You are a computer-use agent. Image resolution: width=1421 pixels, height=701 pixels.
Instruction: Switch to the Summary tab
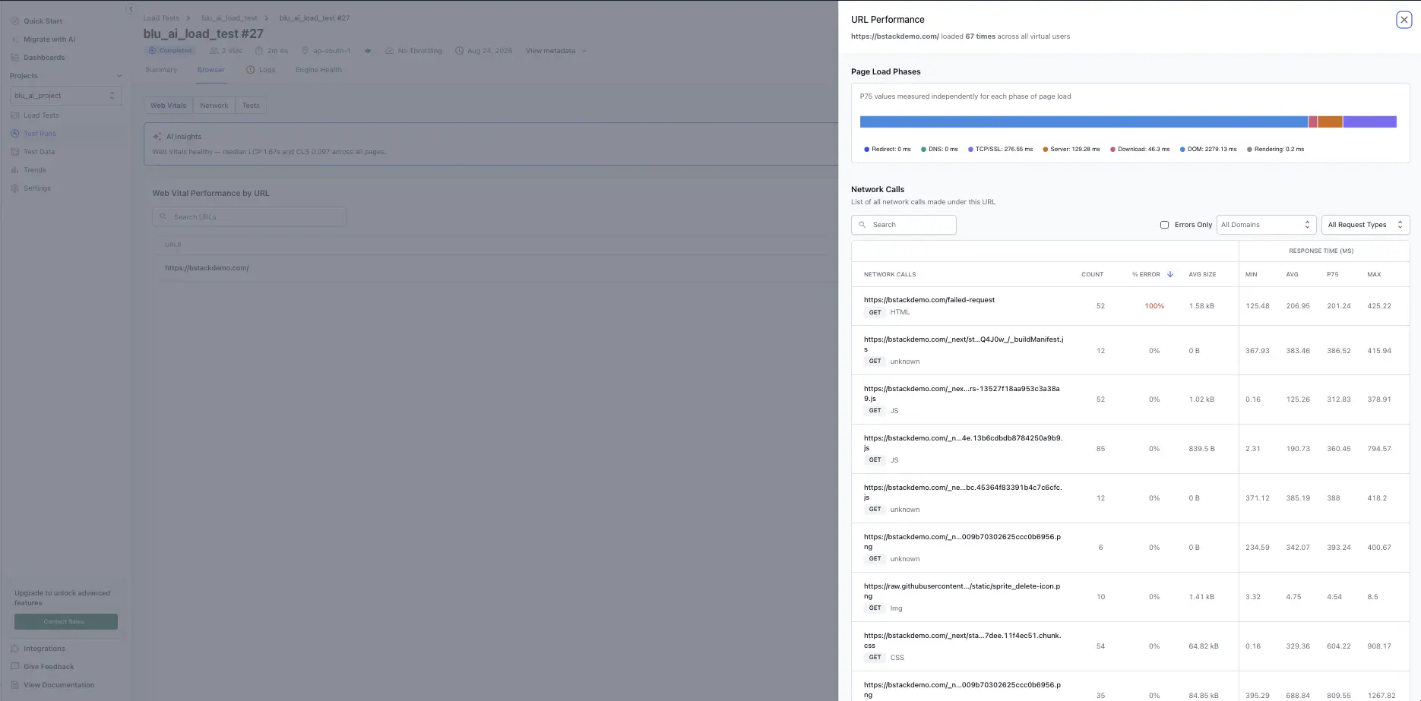[161, 70]
